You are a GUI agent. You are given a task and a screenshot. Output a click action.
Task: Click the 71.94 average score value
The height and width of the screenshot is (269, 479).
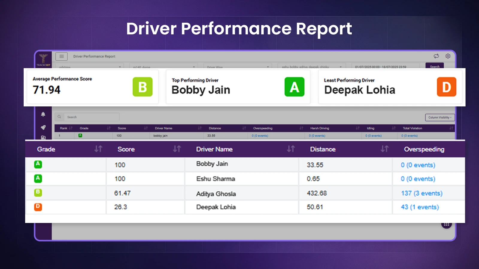(47, 90)
